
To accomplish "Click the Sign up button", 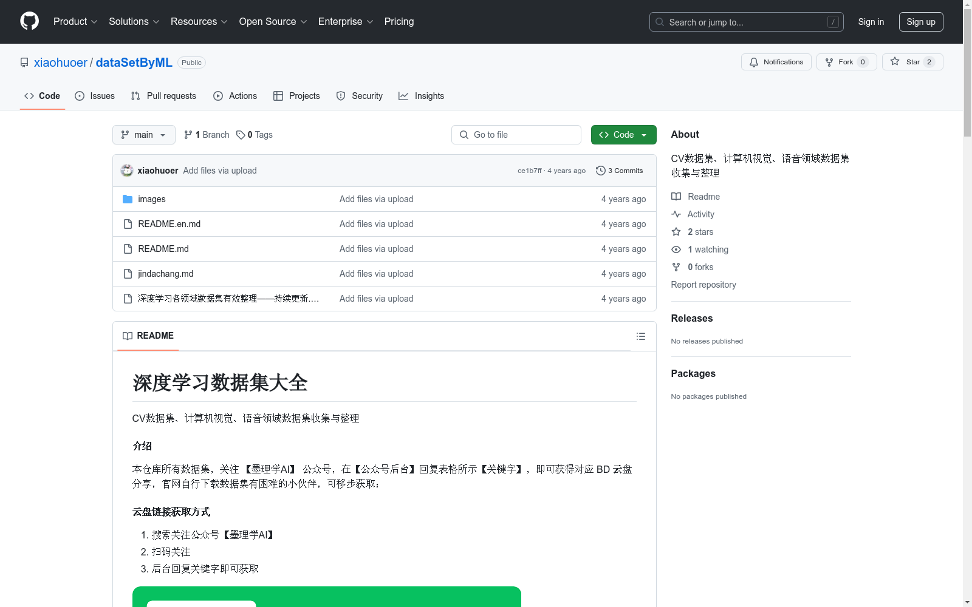I will coord(921,22).
